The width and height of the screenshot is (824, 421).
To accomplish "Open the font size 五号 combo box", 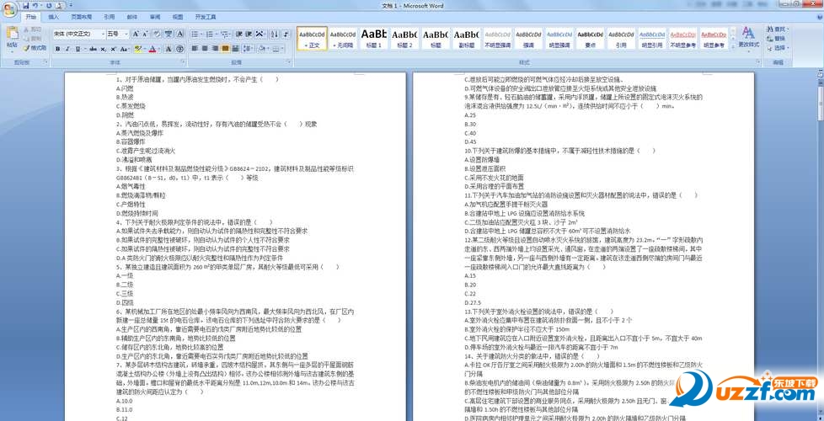I will [x=118, y=35].
